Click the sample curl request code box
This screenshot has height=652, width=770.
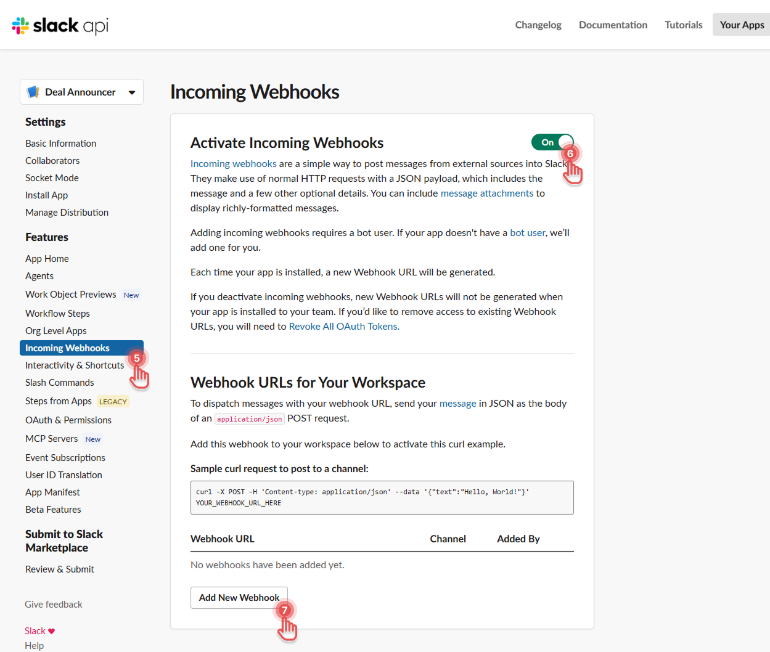[x=382, y=497]
